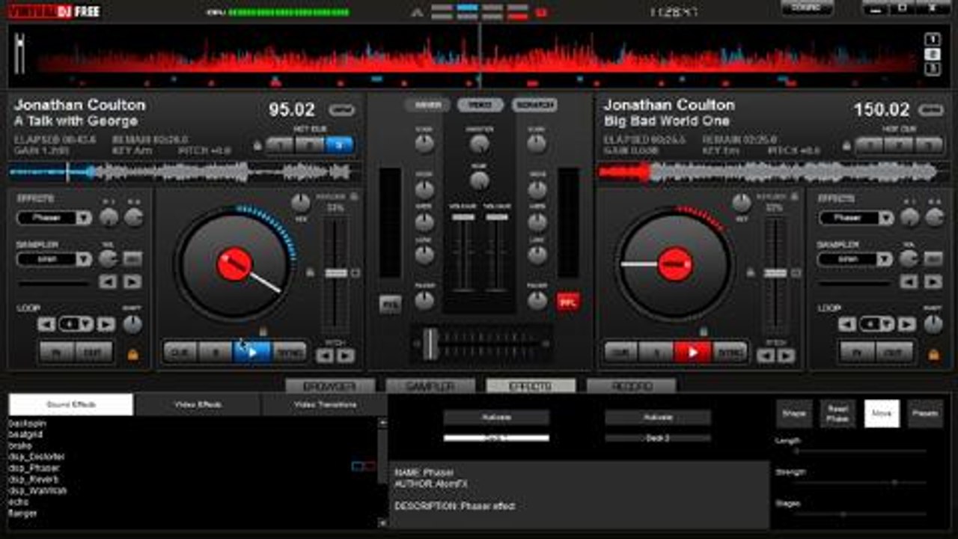Screen dimensions: 958x539
Task: Open the Record tab
Action: [631, 386]
